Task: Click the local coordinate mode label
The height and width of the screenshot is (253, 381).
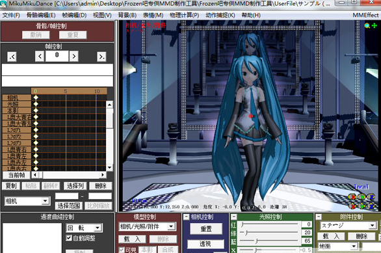Action: (x=361, y=187)
